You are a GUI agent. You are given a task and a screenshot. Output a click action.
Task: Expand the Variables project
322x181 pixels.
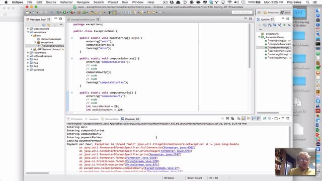pos(28,70)
